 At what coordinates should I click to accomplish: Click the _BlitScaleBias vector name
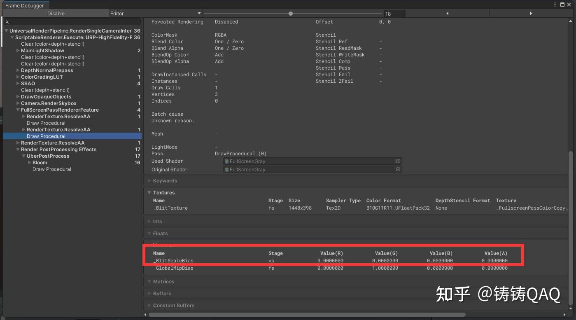[x=173, y=261]
